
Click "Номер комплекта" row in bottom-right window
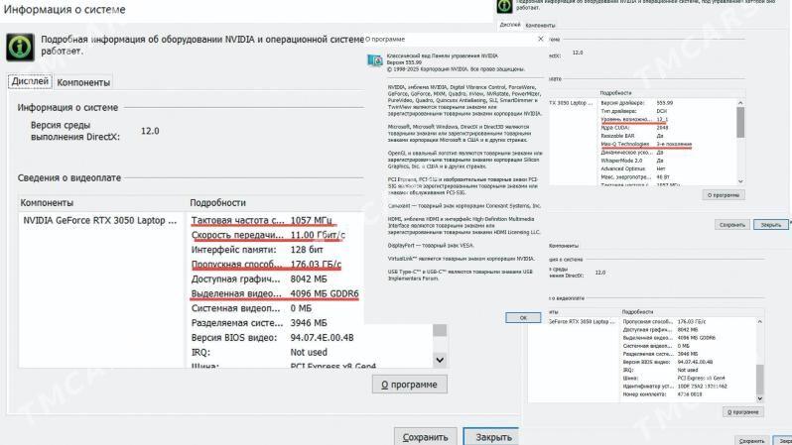point(662,394)
